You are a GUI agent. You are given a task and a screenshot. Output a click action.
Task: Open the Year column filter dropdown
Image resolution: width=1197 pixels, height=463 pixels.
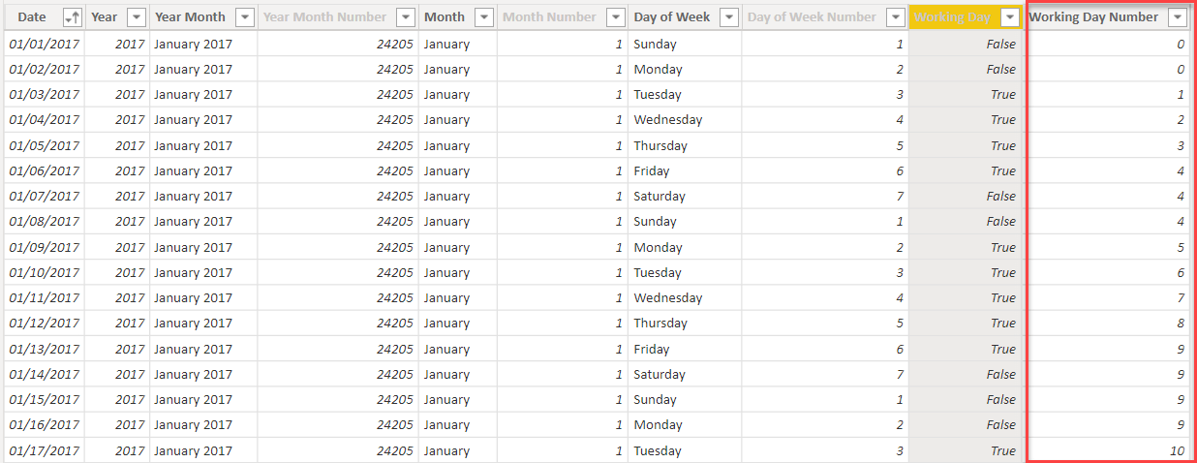point(137,17)
